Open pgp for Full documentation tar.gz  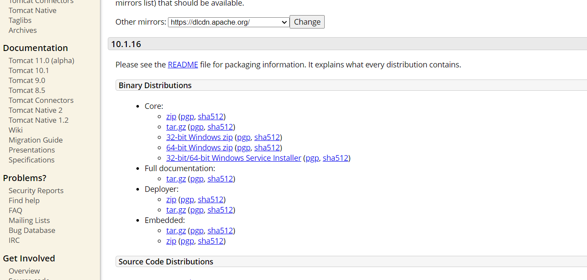[x=197, y=179]
